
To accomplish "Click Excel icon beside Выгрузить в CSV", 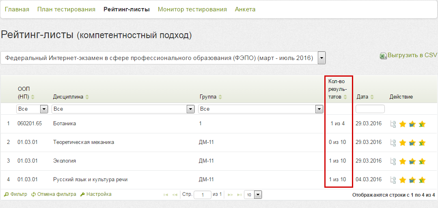I will click(x=383, y=56).
